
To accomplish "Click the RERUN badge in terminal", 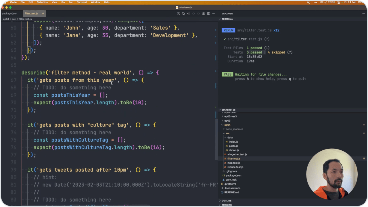I will coord(228,30).
